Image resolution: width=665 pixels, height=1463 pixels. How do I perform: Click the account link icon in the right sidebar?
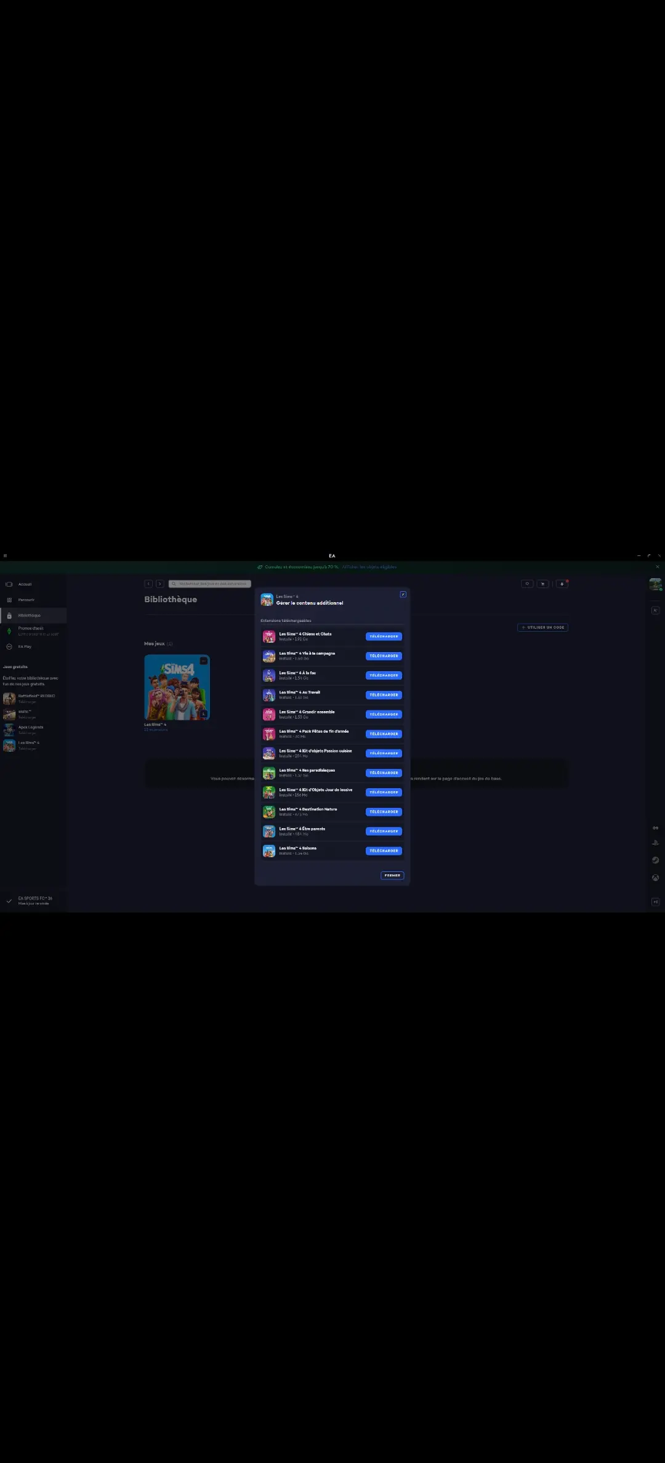pos(655,828)
